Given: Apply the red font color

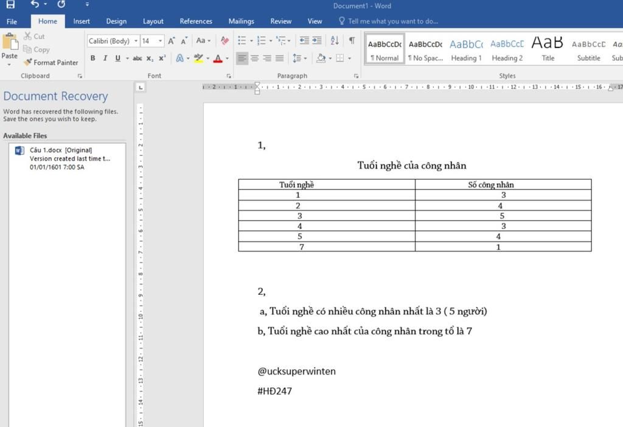Looking at the screenshot, I should point(218,59).
